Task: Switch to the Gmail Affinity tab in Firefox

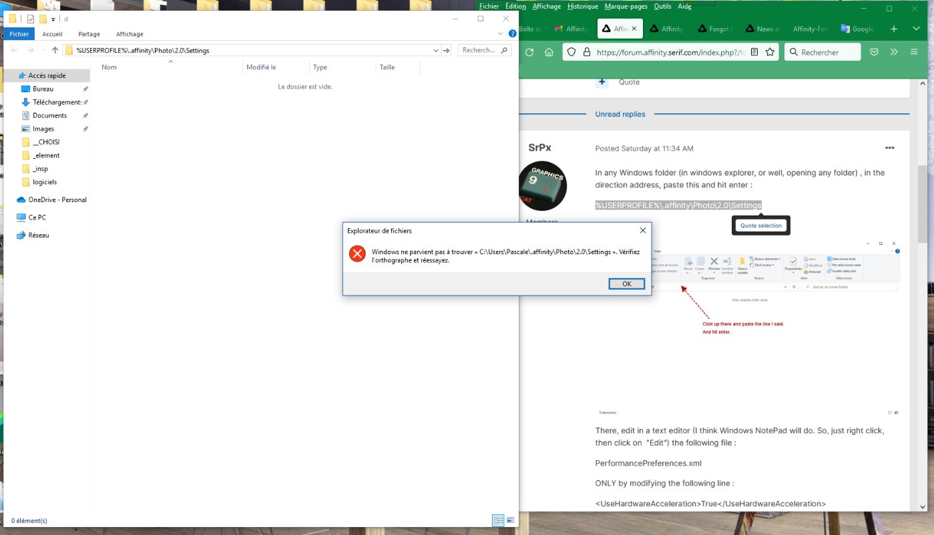Action: [x=571, y=29]
